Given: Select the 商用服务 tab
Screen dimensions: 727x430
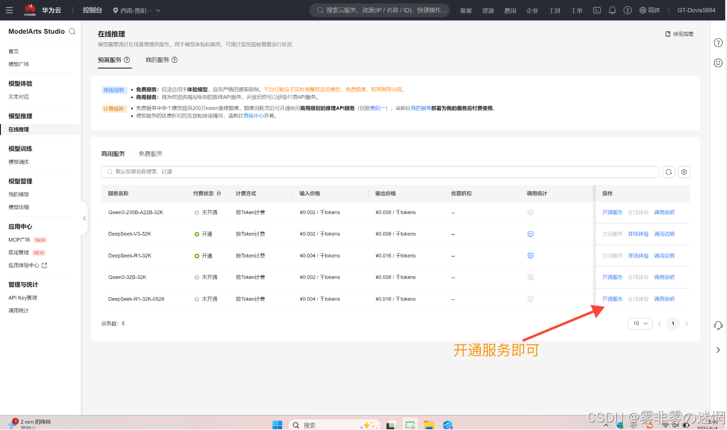Looking at the screenshot, I should [x=113, y=154].
